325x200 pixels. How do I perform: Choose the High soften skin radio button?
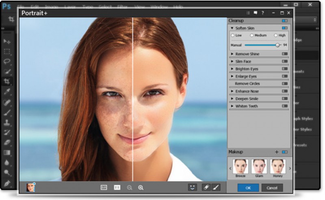(x=276, y=35)
